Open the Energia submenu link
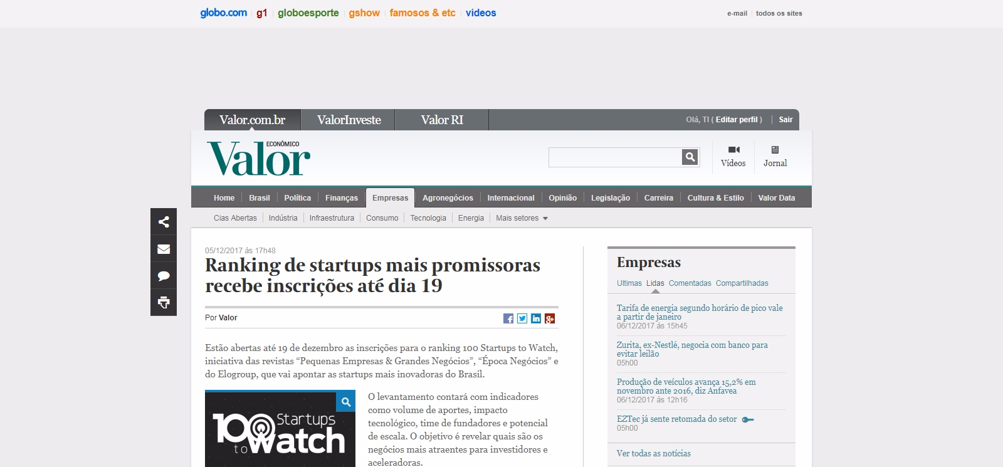 click(471, 218)
